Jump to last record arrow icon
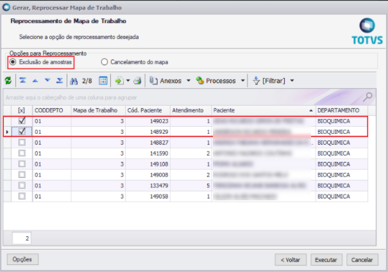Image resolution: width=388 pixels, height=272 pixels. (60, 81)
